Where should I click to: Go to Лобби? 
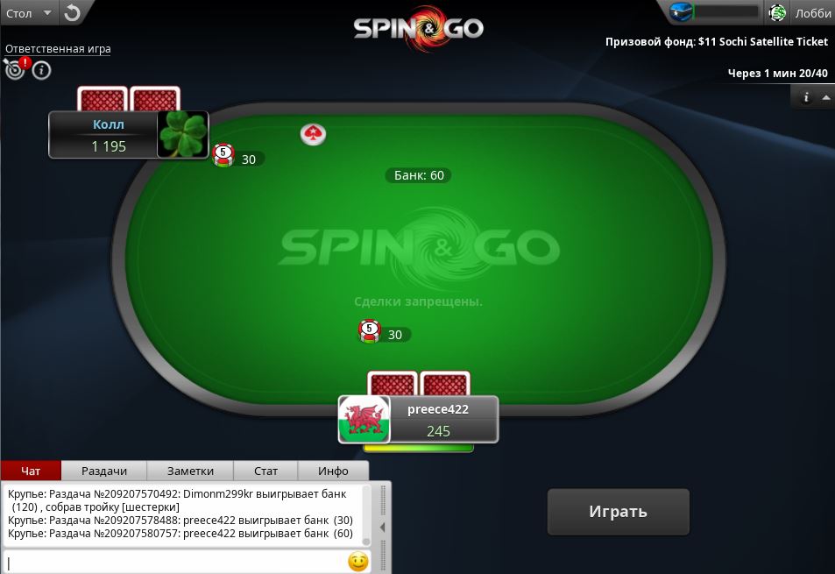[812, 13]
